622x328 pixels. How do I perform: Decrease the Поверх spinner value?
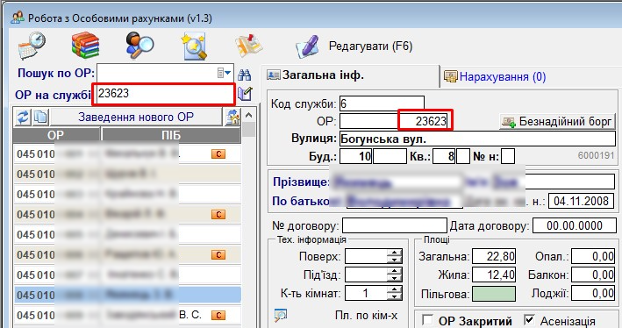(x=394, y=260)
